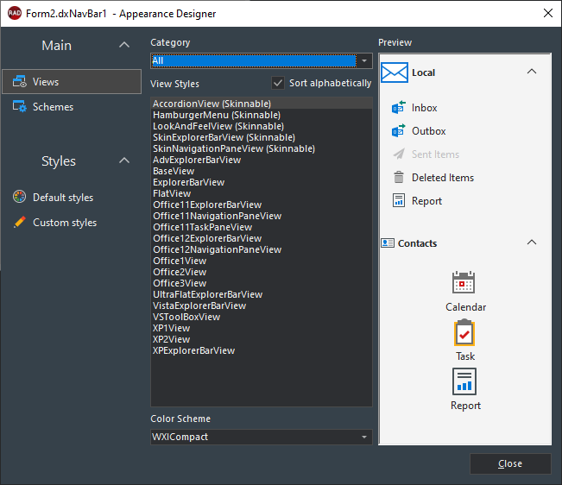Click the Report chart icon under Contacts
Image resolution: width=562 pixels, height=485 pixels.
point(464,381)
